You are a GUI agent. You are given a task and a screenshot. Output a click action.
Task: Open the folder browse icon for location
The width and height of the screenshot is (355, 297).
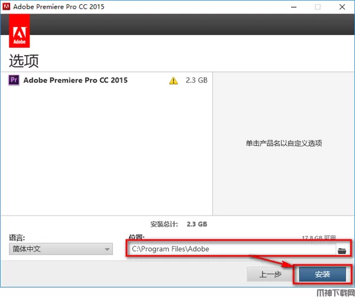[x=342, y=251]
